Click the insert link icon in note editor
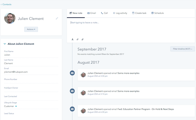Image resolution: width=196 pixels, height=120 pixels. pos(77,39)
